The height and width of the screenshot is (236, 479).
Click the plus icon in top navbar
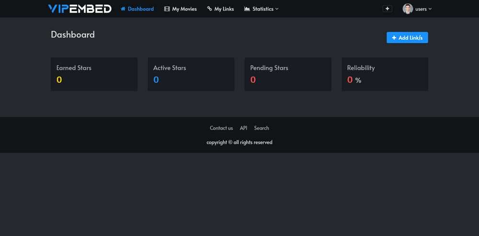click(388, 9)
